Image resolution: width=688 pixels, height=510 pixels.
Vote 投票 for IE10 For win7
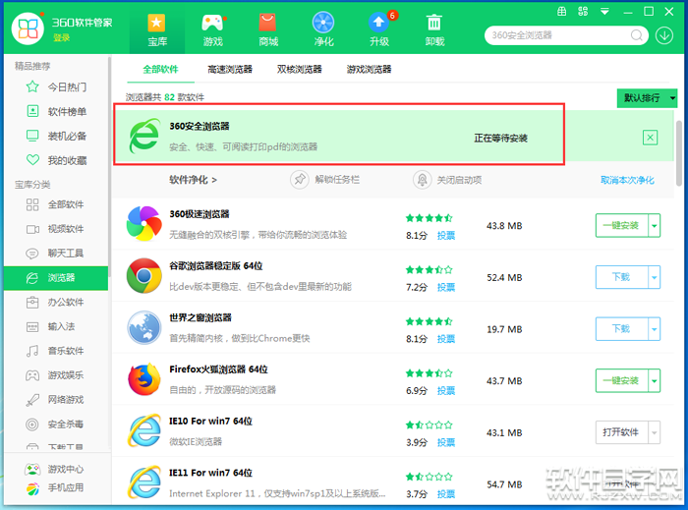(x=446, y=442)
